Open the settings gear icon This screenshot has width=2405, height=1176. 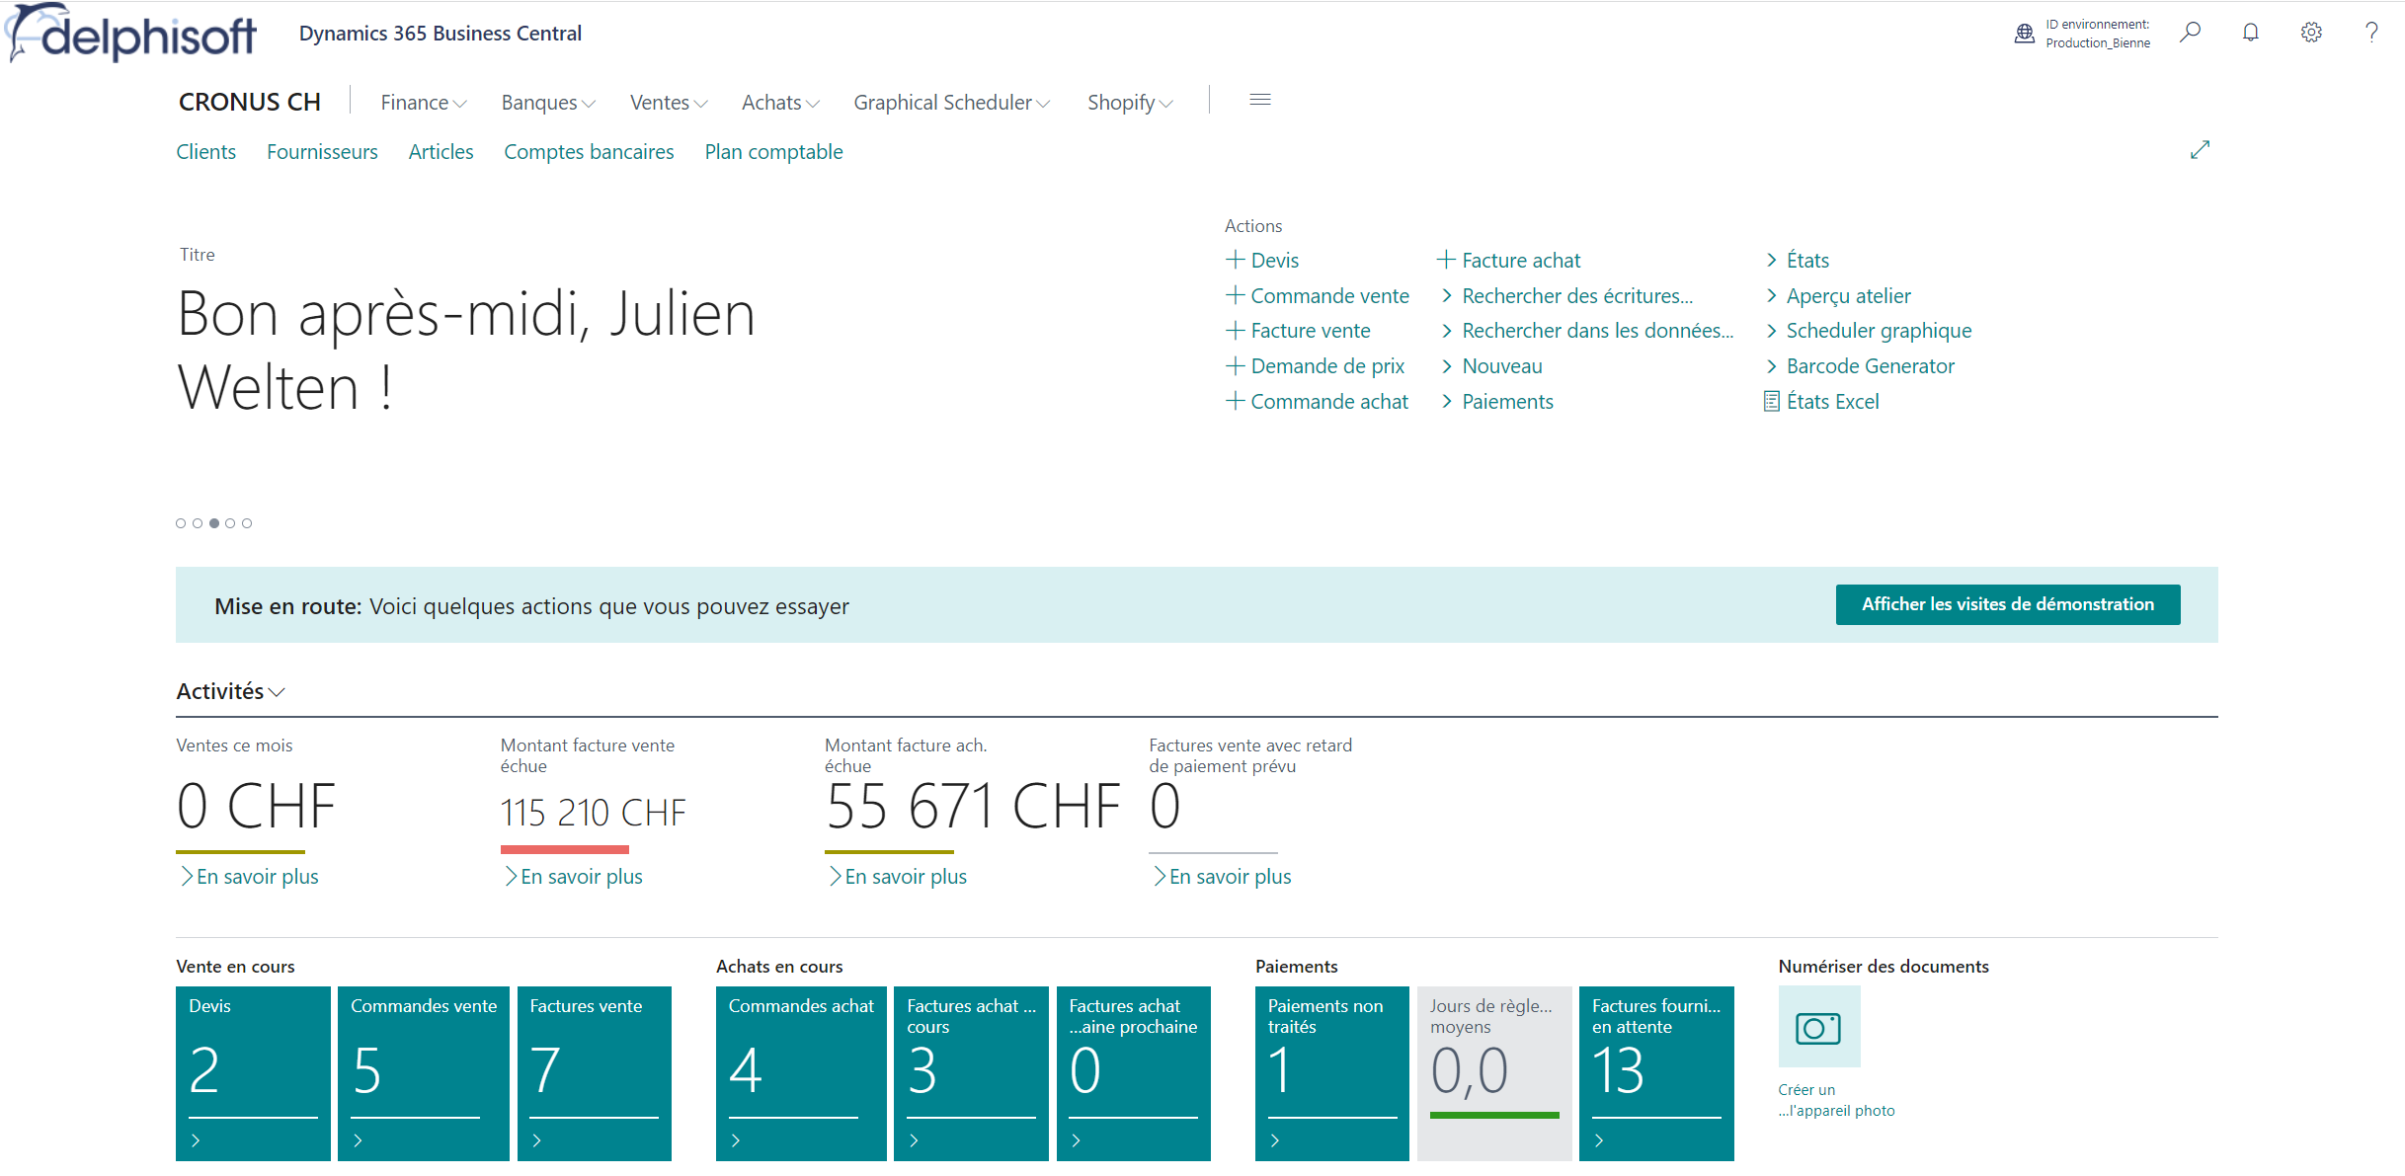2311,33
